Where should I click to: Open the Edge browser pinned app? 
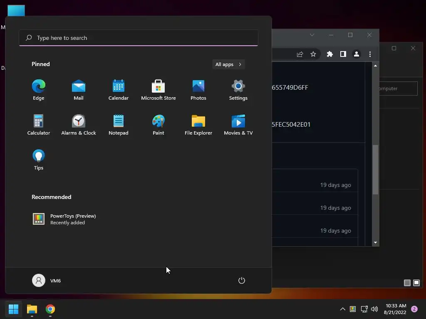pos(39,90)
